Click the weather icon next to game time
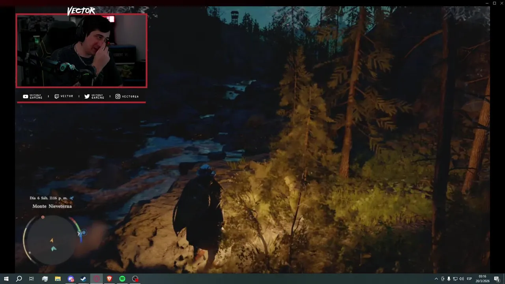Viewport: 505px width, 284px height. point(71,198)
